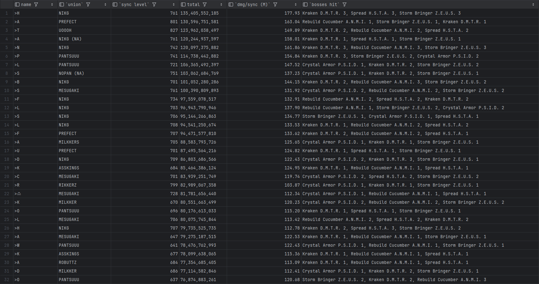Click the column icon beside the bosses hit header

pyautogui.click(x=305, y=4)
